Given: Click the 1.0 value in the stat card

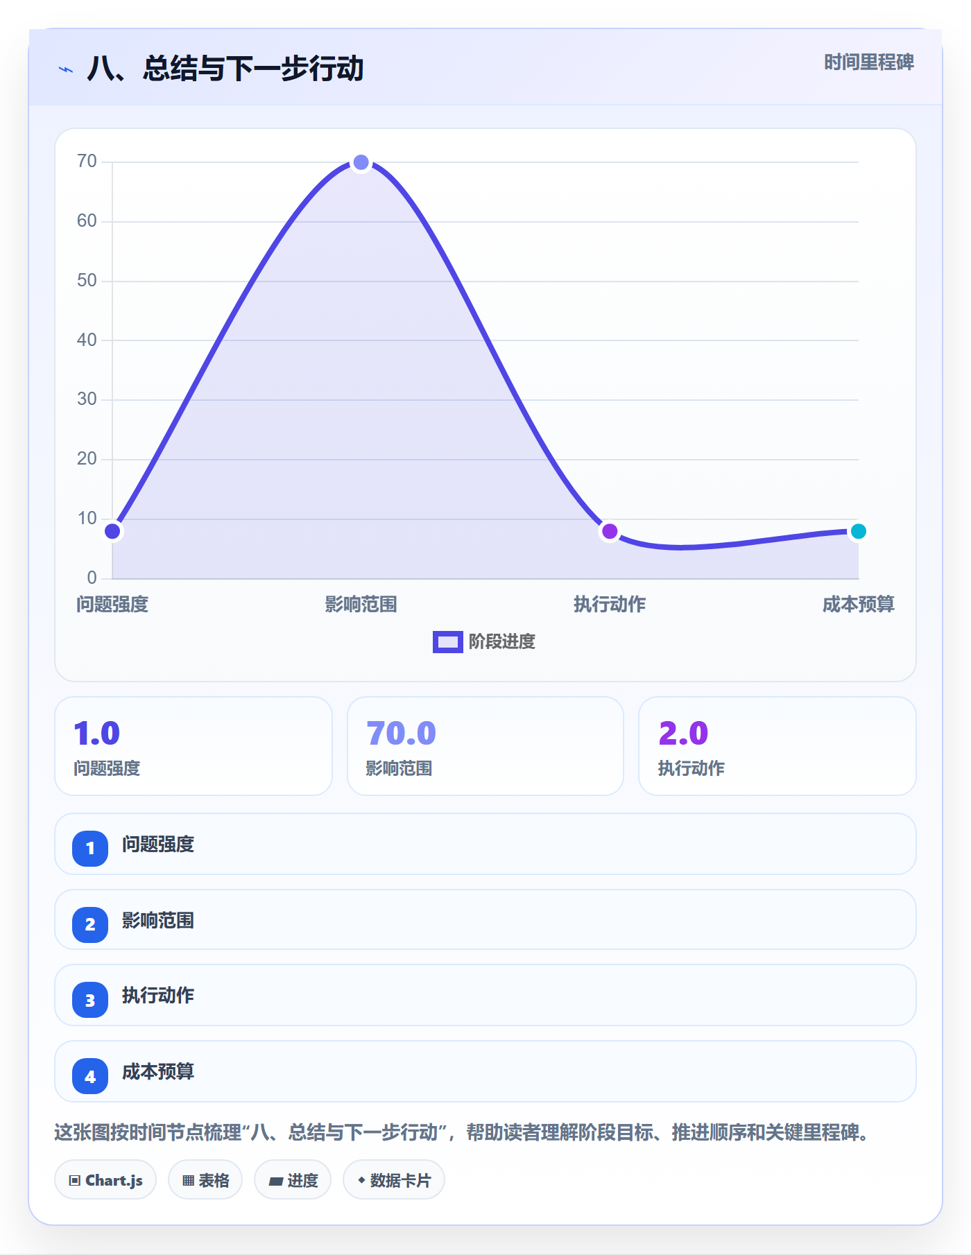Looking at the screenshot, I should click(97, 733).
